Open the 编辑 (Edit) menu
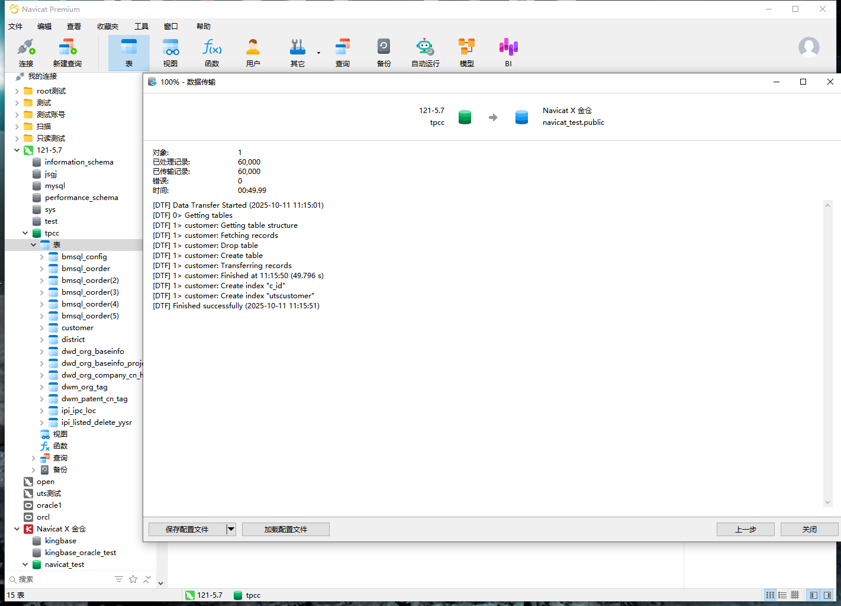 (44, 27)
